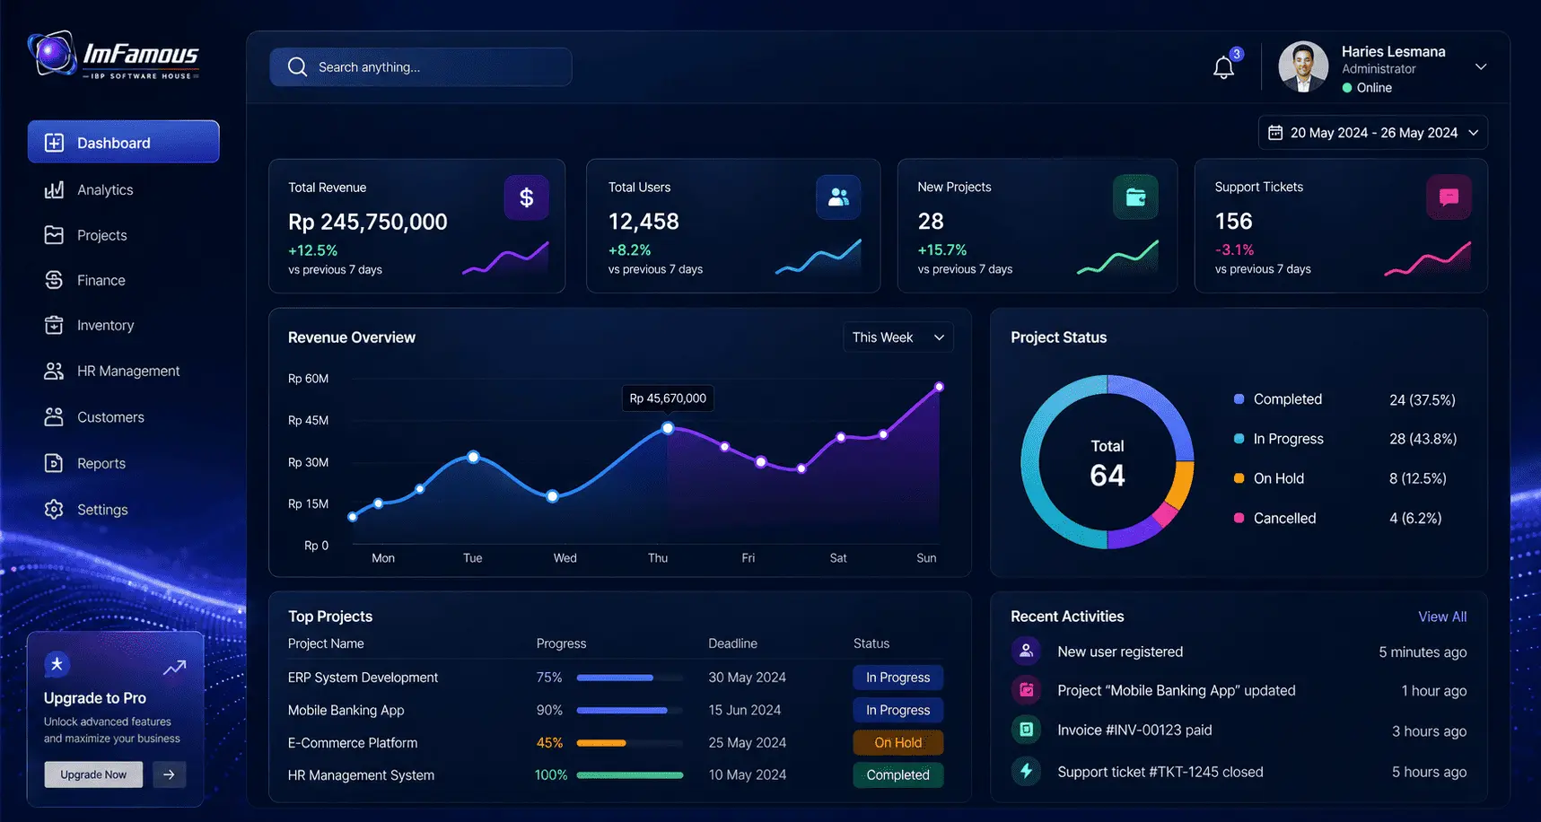Image resolution: width=1541 pixels, height=822 pixels.
Task: Open the notifications bell
Action: click(1223, 67)
